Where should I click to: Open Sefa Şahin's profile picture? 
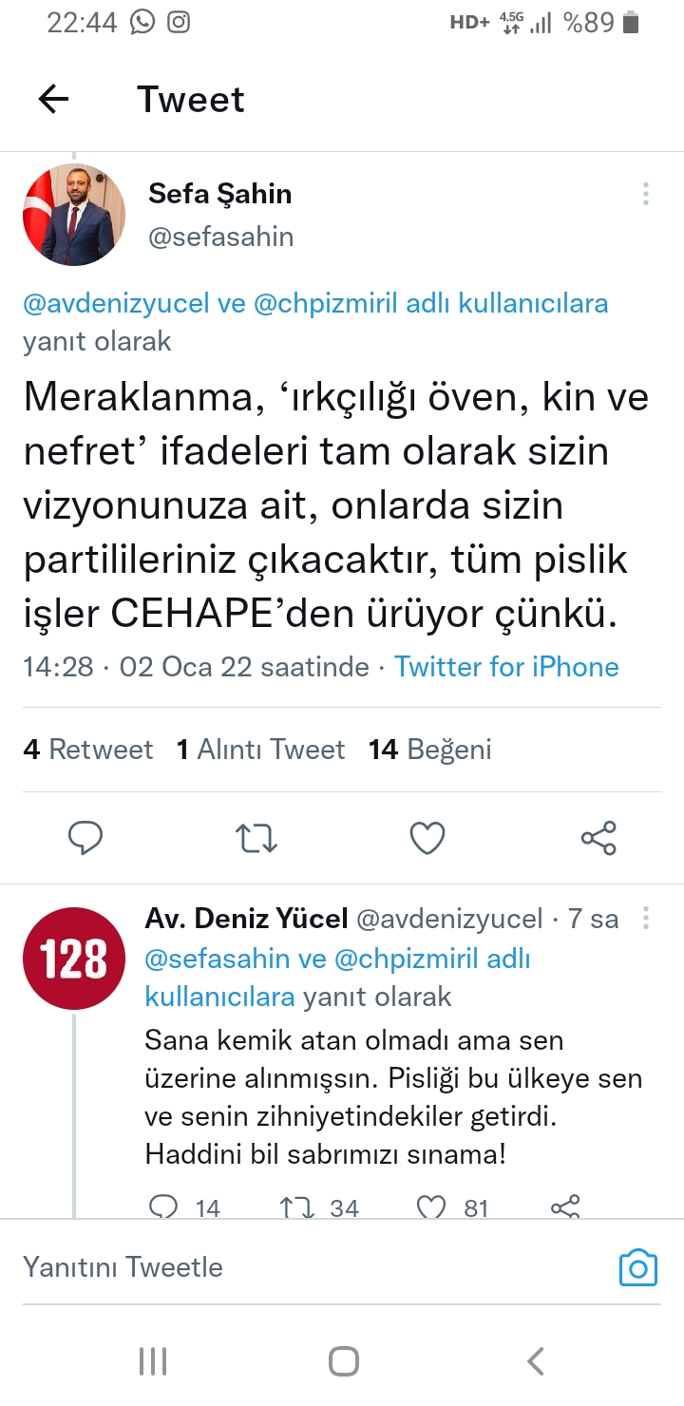[x=74, y=215]
